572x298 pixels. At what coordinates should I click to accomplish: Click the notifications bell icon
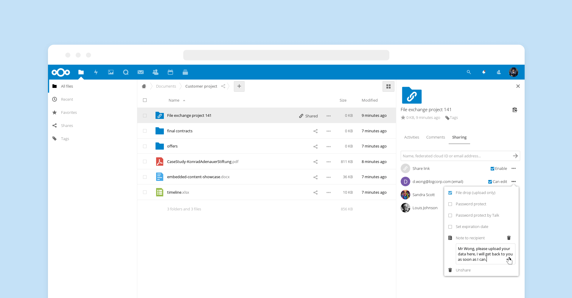tap(484, 72)
